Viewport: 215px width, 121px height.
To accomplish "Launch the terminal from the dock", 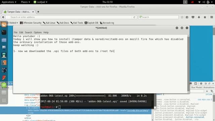I will [4, 32].
